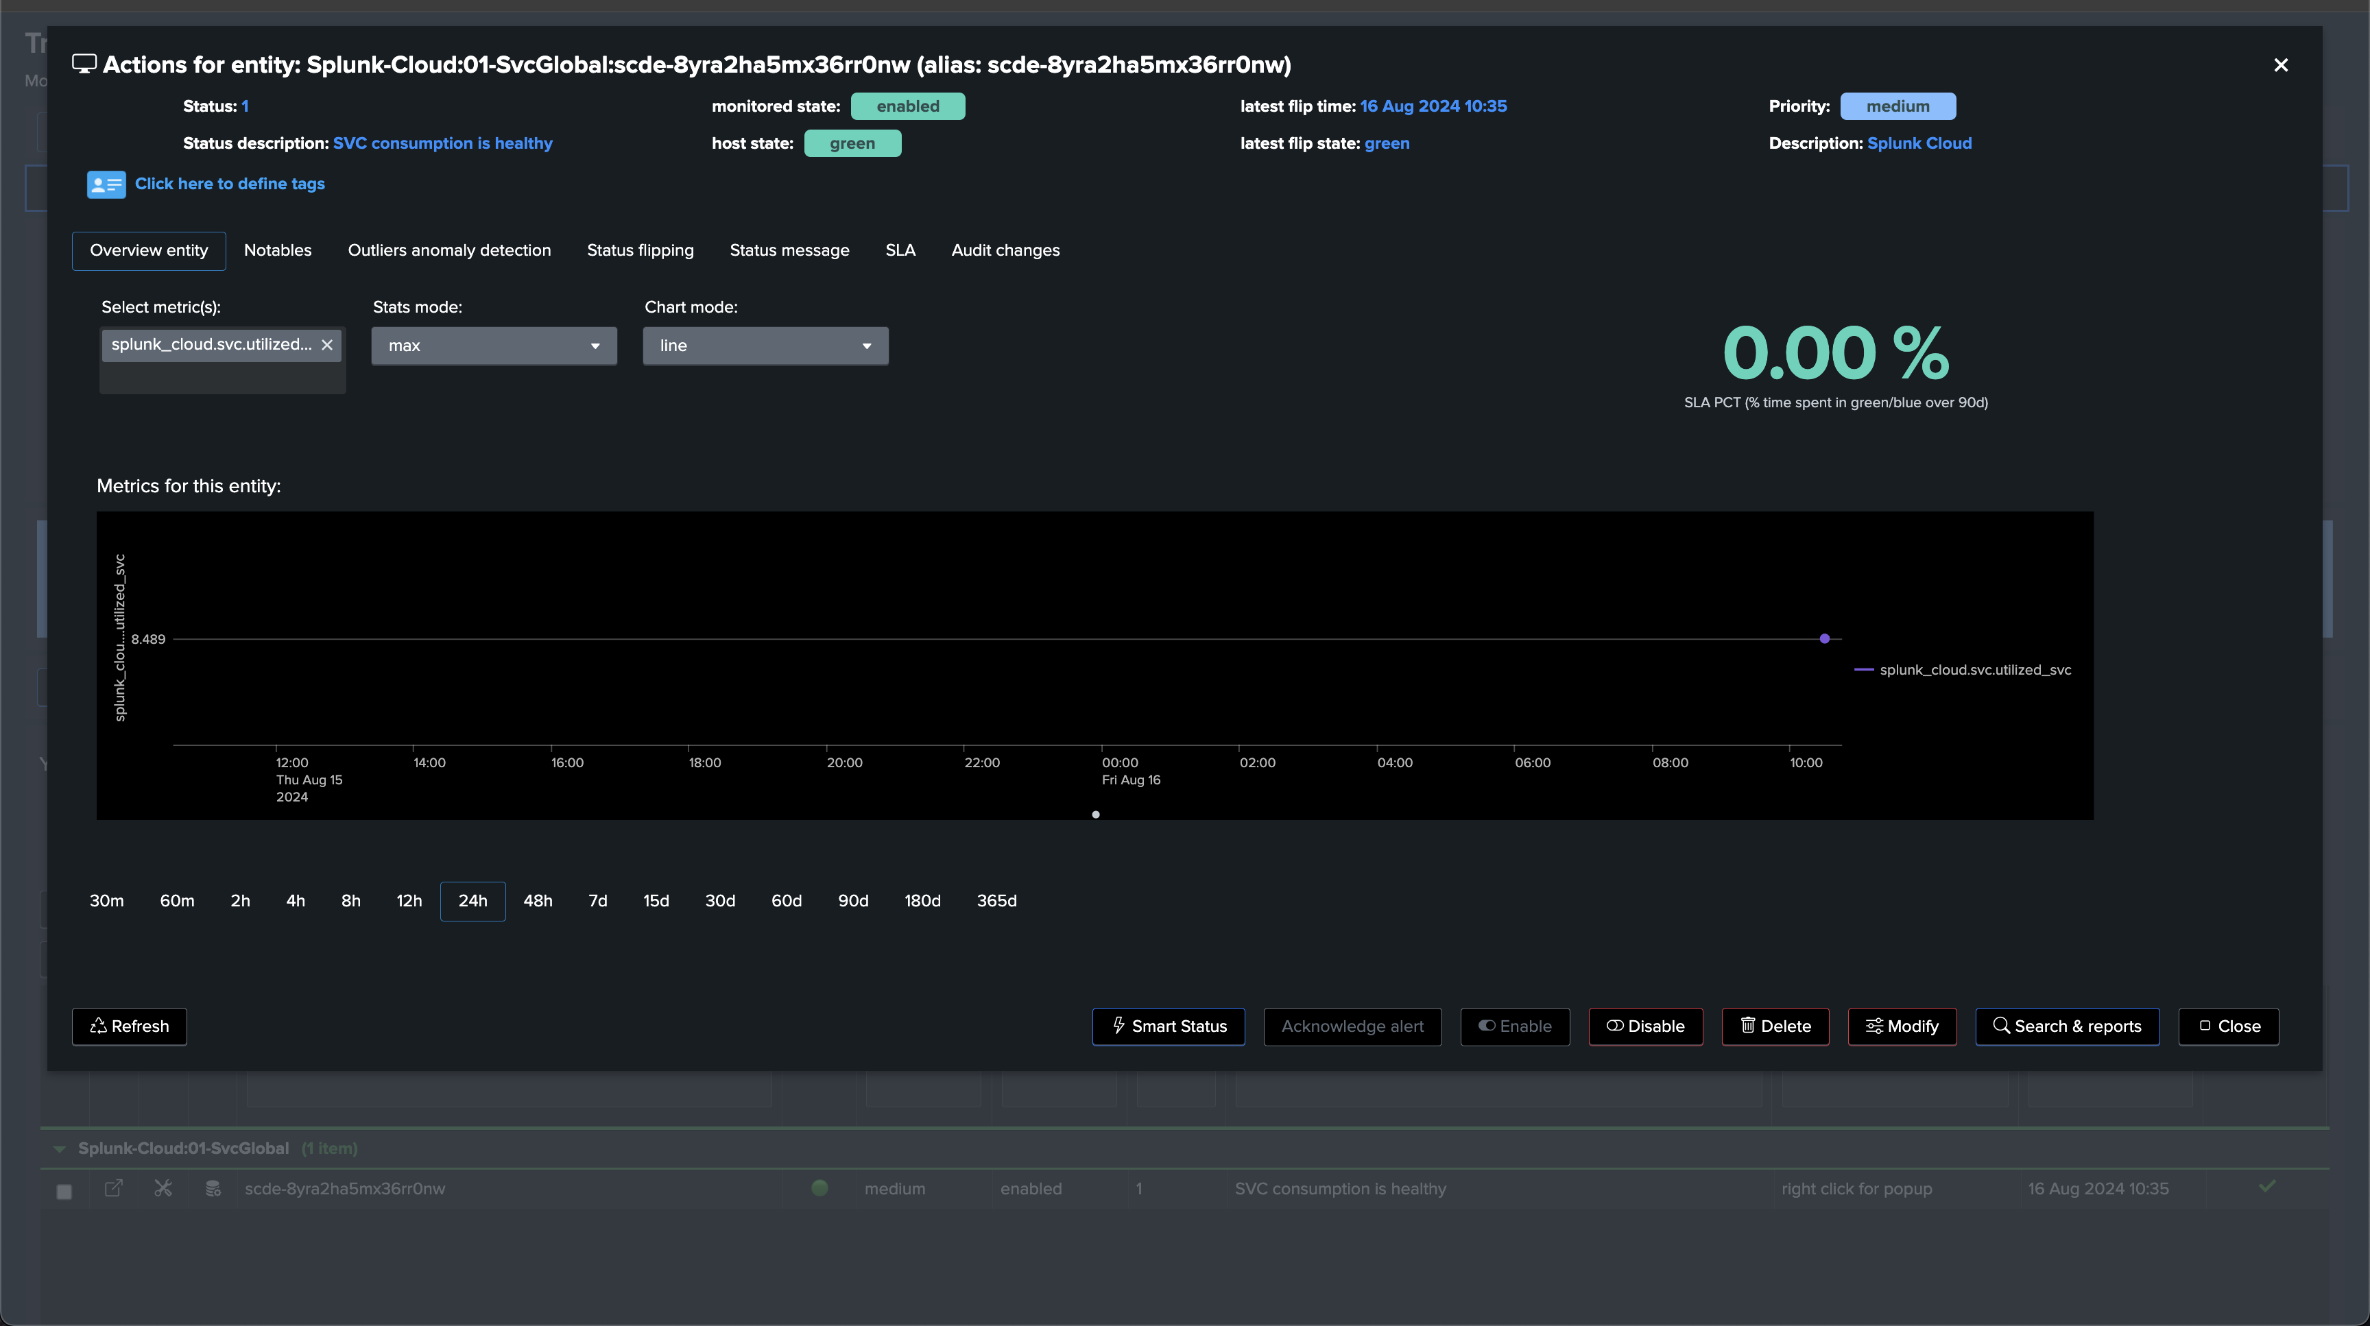Screen dimensions: 2370x1326
Task: Select the 365d time range
Action: (x=996, y=901)
